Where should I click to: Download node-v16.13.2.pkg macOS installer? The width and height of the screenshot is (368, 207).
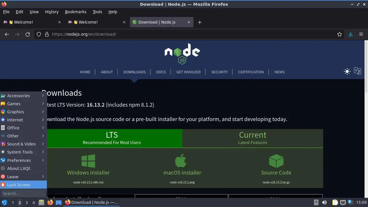(x=182, y=182)
